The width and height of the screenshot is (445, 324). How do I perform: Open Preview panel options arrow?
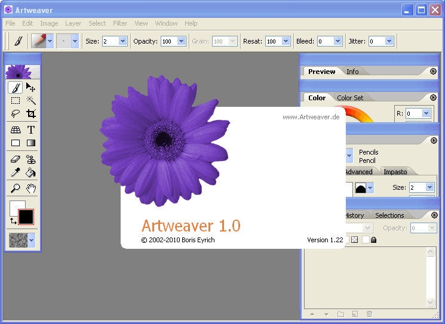point(433,71)
